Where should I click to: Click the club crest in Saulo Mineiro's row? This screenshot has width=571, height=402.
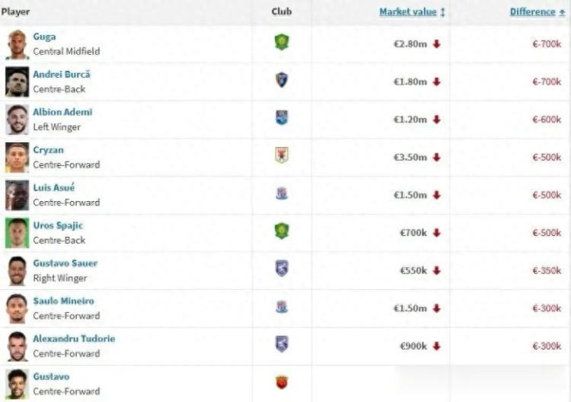(x=281, y=307)
